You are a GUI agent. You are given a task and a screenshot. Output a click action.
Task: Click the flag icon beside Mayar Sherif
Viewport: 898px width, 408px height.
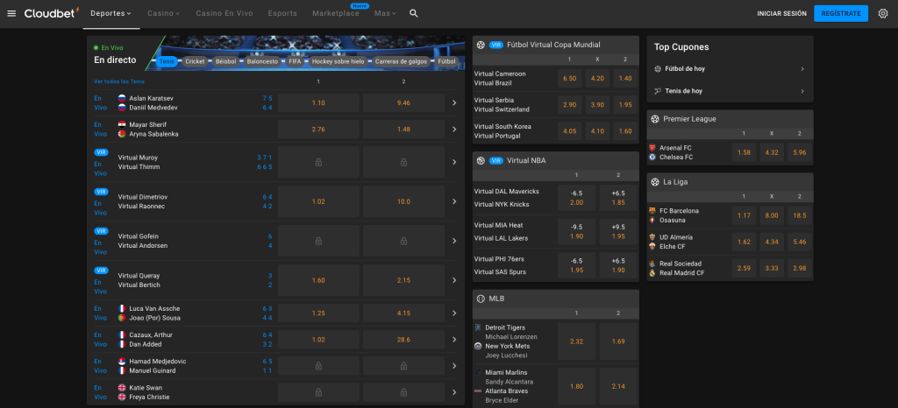(121, 124)
